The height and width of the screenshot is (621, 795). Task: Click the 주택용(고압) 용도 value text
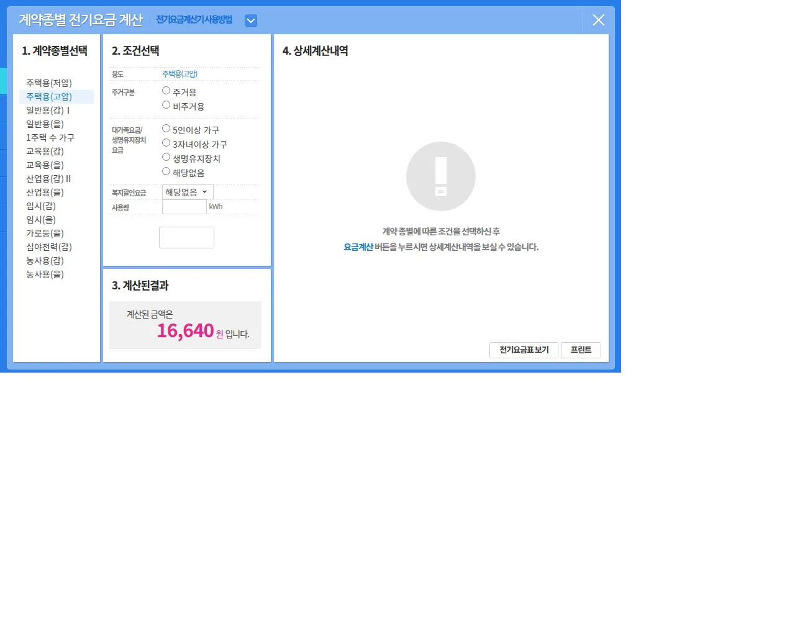180,74
